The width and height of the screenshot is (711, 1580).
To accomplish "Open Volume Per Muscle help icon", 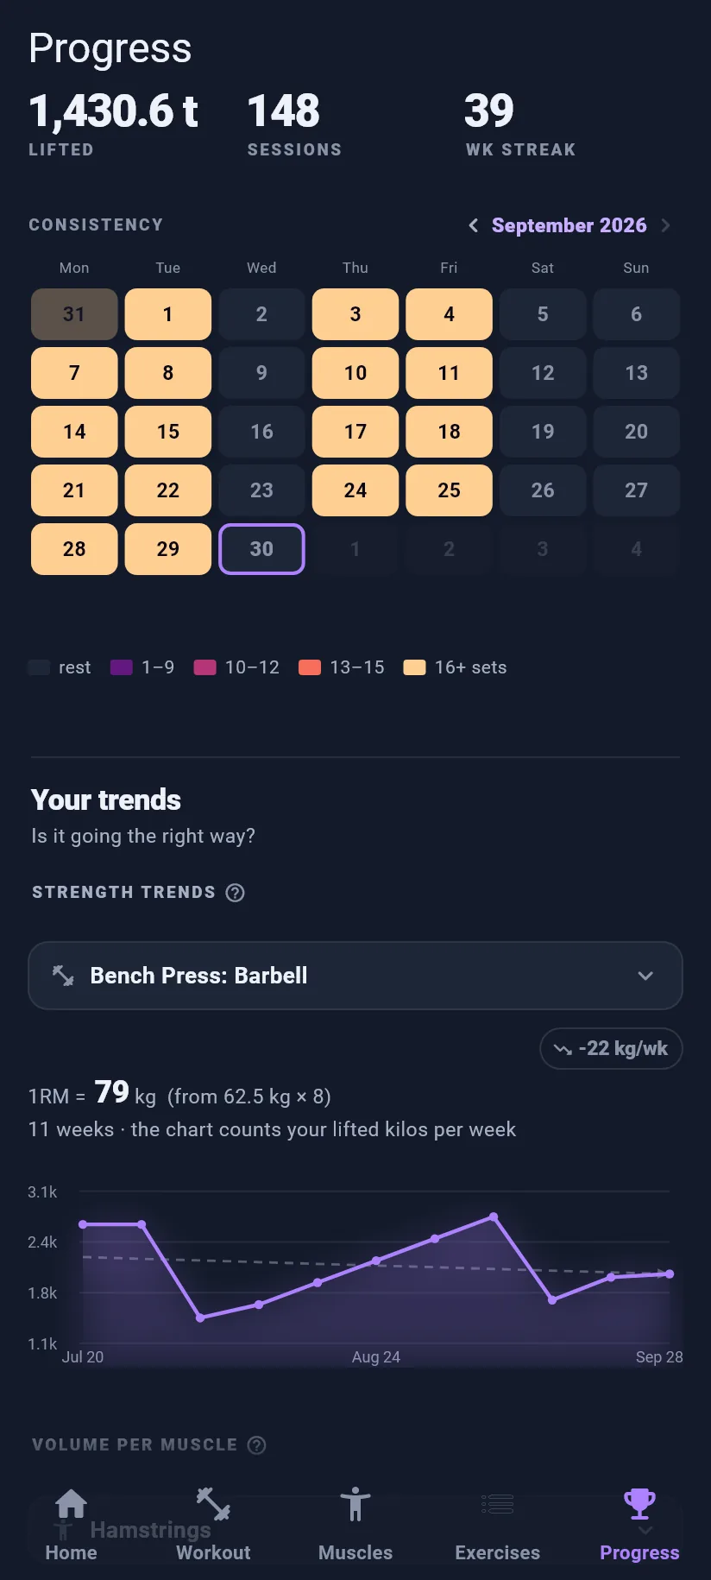I will (256, 1445).
